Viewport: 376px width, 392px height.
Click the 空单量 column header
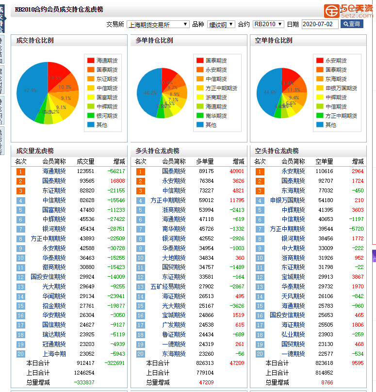point(324,162)
